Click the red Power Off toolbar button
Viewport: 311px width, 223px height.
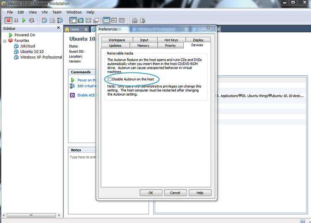8,20
